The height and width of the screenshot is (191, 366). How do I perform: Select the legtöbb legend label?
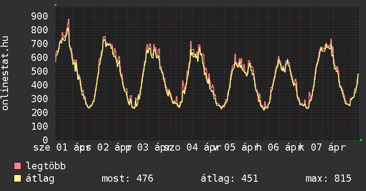[x=46, y=166]
